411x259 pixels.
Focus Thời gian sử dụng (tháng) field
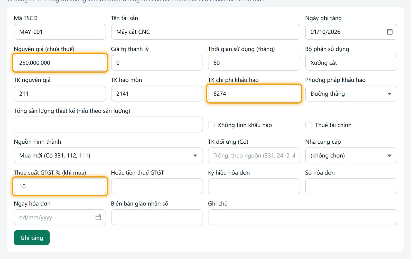pyautogui.click(x=254, y=63)
